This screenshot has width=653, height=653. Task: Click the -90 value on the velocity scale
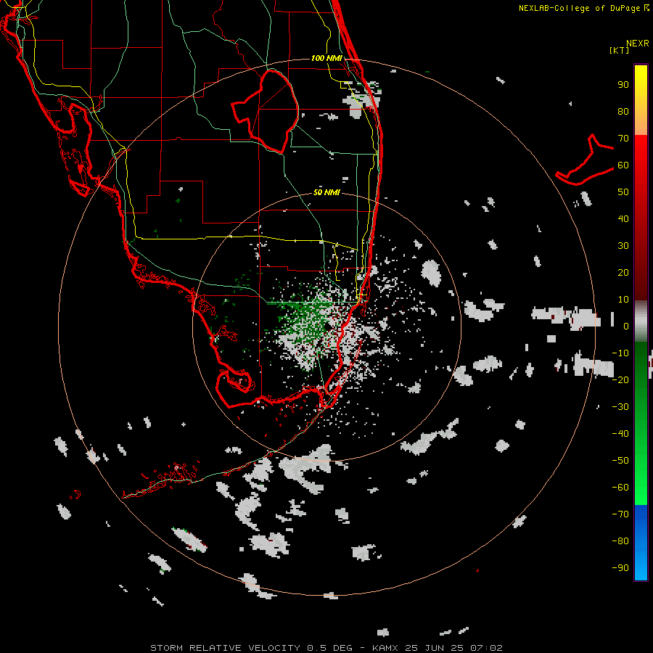tap(620, 568)
